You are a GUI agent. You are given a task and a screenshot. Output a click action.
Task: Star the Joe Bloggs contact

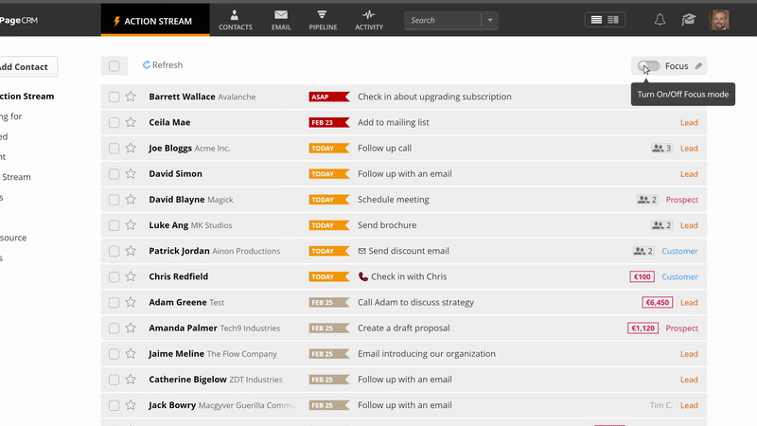point(131,148)
